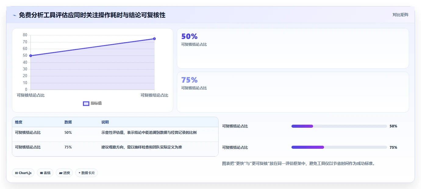Click 可复核结论占比 in the table's 50% row
421x189 pixels.
click(x=28, y=133)
